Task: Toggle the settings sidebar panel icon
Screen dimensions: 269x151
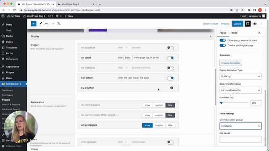Action: pyautogui.click(x=248, y=24)
